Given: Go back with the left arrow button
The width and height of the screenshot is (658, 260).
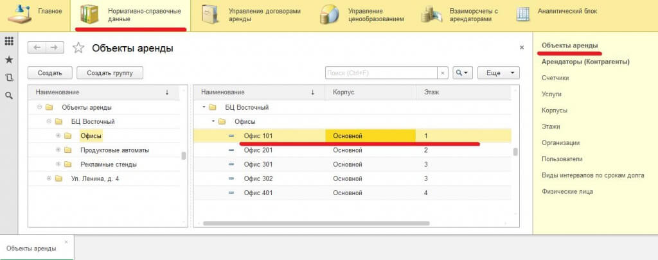Looking at the screenshot, I should tap(37, 48).
